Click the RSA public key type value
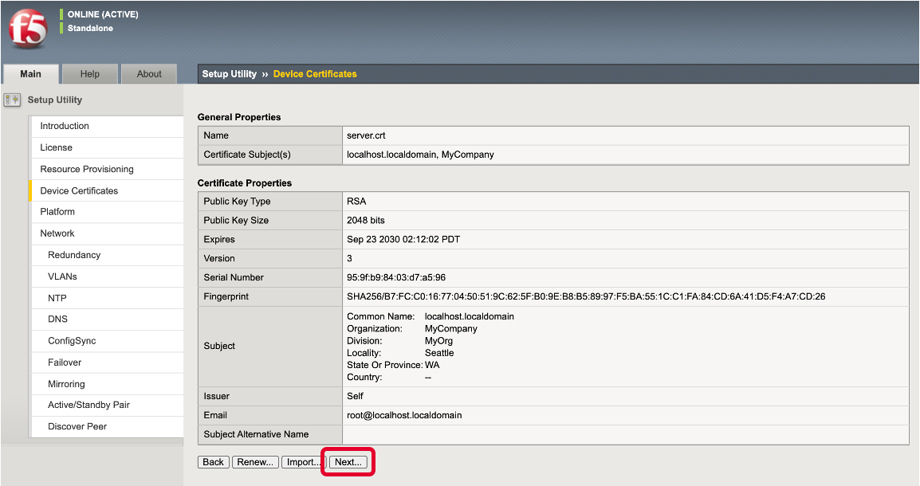 pyautogui.click(x=356, y=201)
